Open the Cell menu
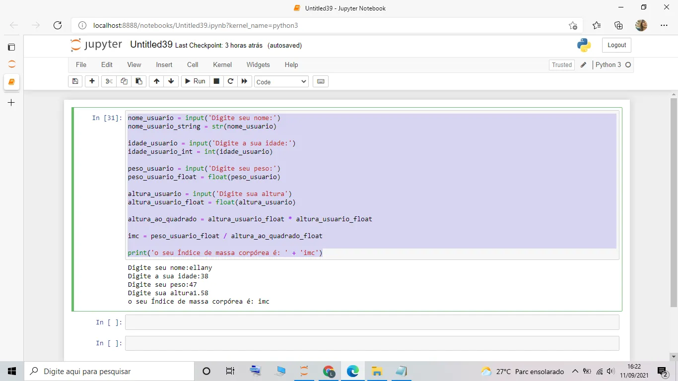Screen dimensions: 678x381 coord(193,64)
